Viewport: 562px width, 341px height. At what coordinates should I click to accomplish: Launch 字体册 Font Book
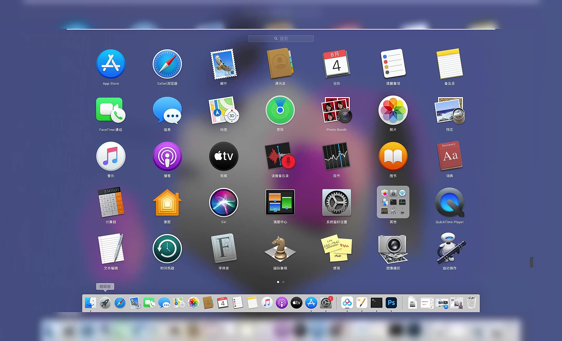click(224, 248)
